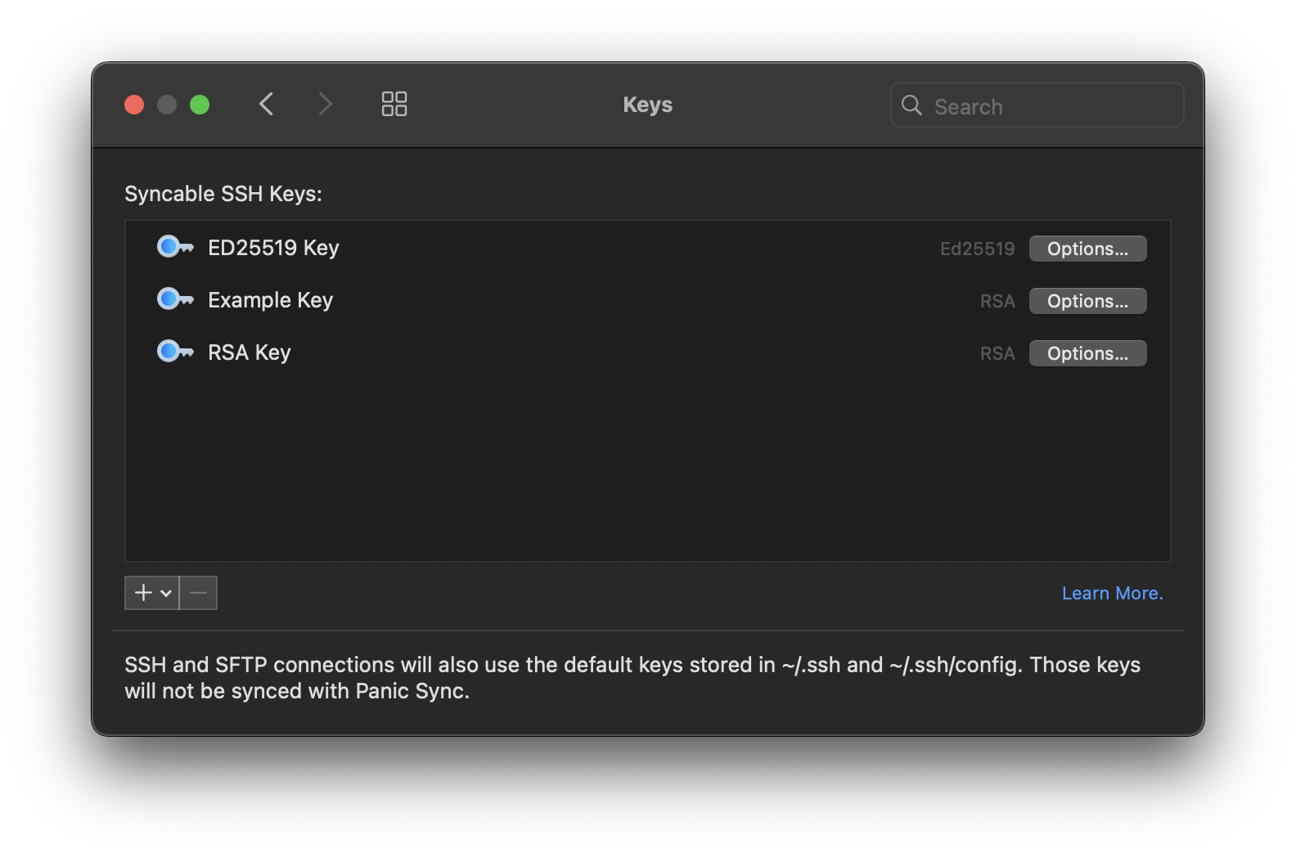Remove key with the minus button
The width and height of the screenshot is (1296, 857).
[198, 593]
